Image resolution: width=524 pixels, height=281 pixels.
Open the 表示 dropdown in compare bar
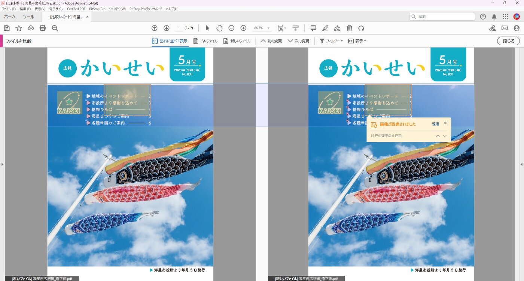click(x=357, y=41)
